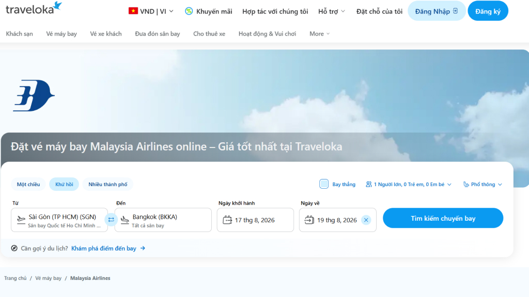Expand the Hỗ trợ menu
The image size is (529, 297).
(332, 11)
